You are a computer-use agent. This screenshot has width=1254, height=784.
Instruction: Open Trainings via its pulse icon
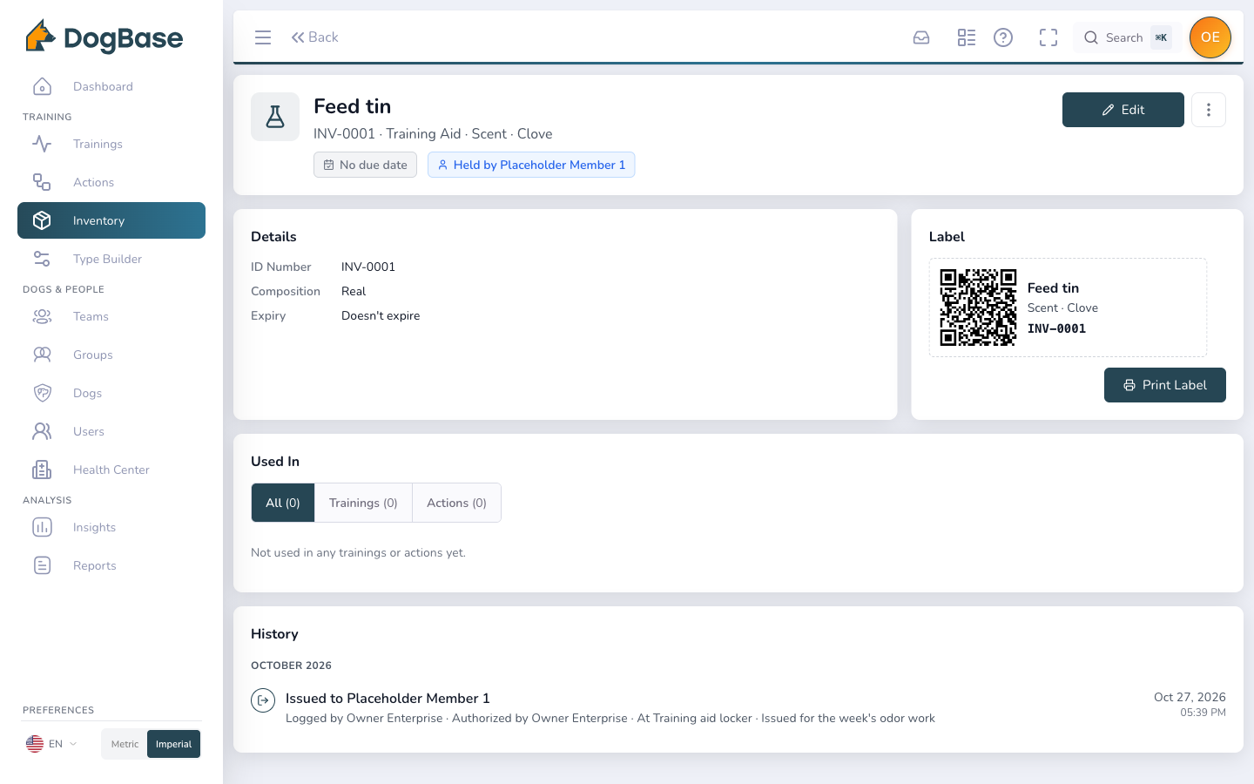pos(42,144)
